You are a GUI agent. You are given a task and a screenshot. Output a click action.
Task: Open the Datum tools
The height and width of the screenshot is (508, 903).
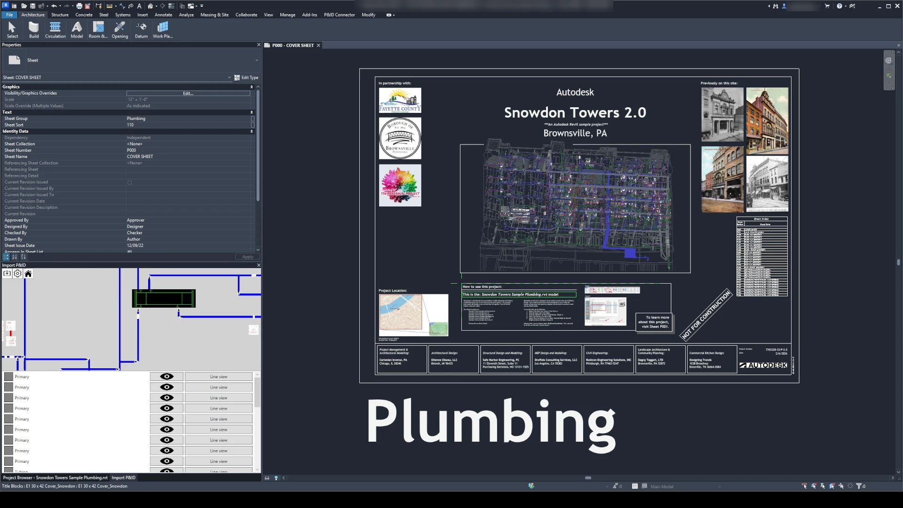click(141, 30)
